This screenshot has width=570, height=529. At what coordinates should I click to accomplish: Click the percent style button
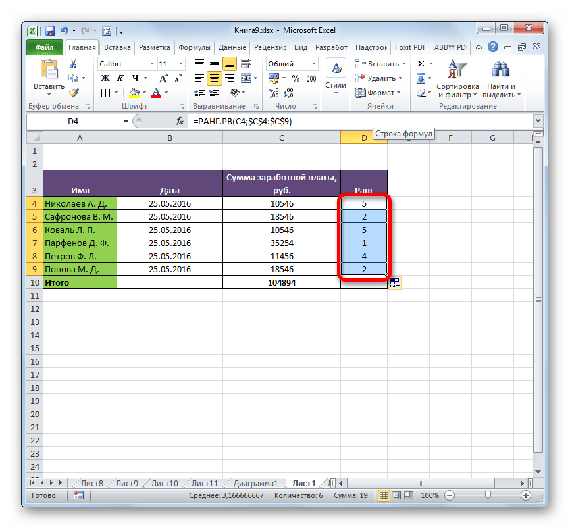tap(296, 78)
